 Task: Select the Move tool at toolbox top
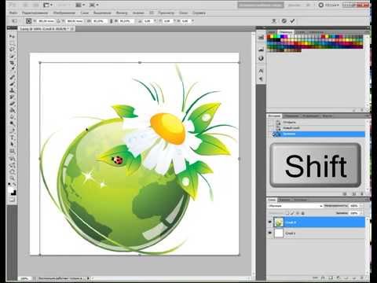point(12,36)
